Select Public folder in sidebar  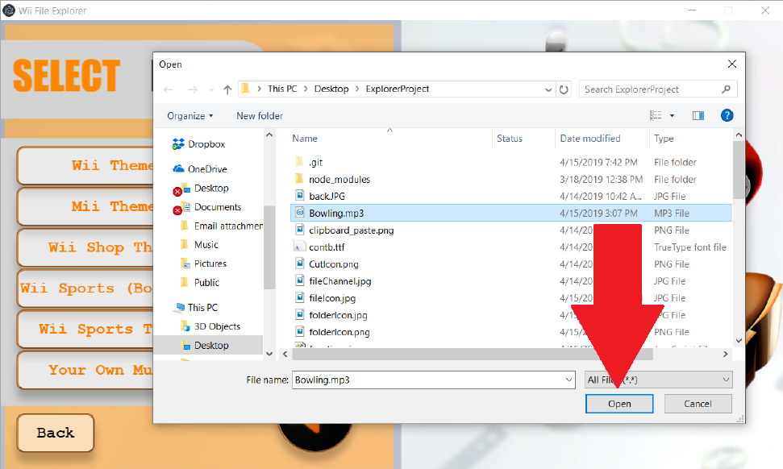coord(200,282)
